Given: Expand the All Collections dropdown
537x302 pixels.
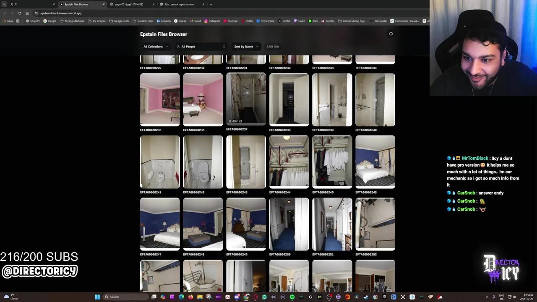Looking at the screenshot, I should 156,47.
